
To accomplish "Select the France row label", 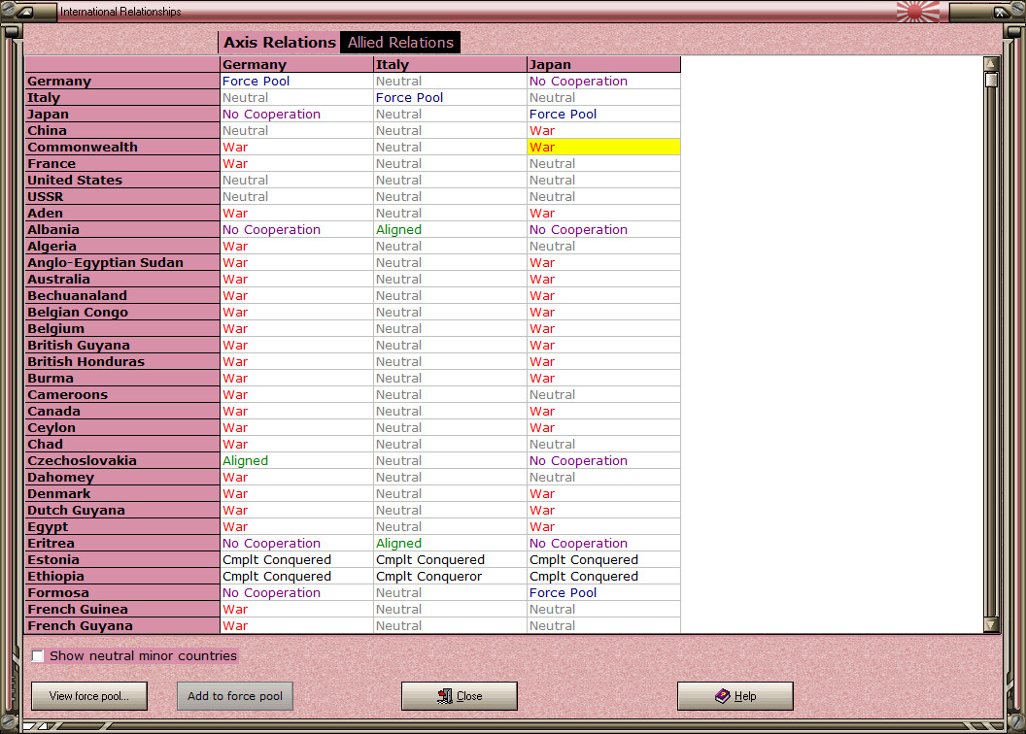I will point(122,163).
